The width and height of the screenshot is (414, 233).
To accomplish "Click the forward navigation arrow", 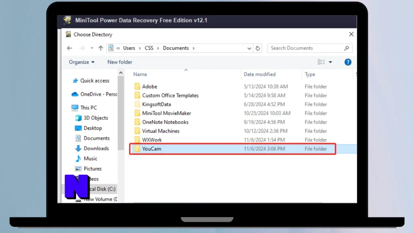I will click(x=82, y=48).
